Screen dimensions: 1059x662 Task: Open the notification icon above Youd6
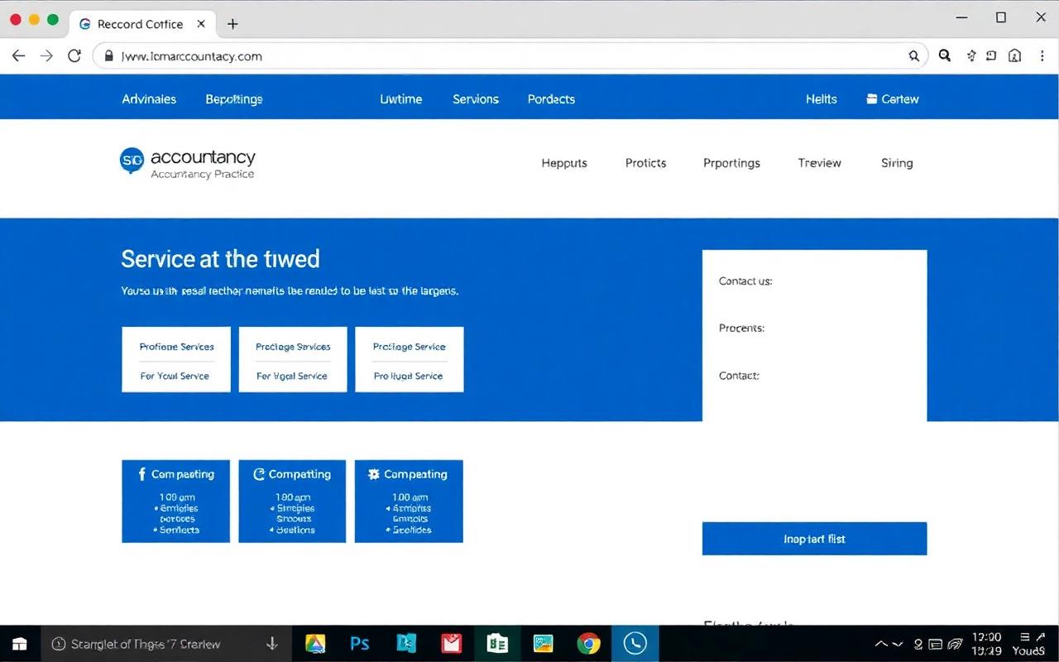[x=1026, y=636]
